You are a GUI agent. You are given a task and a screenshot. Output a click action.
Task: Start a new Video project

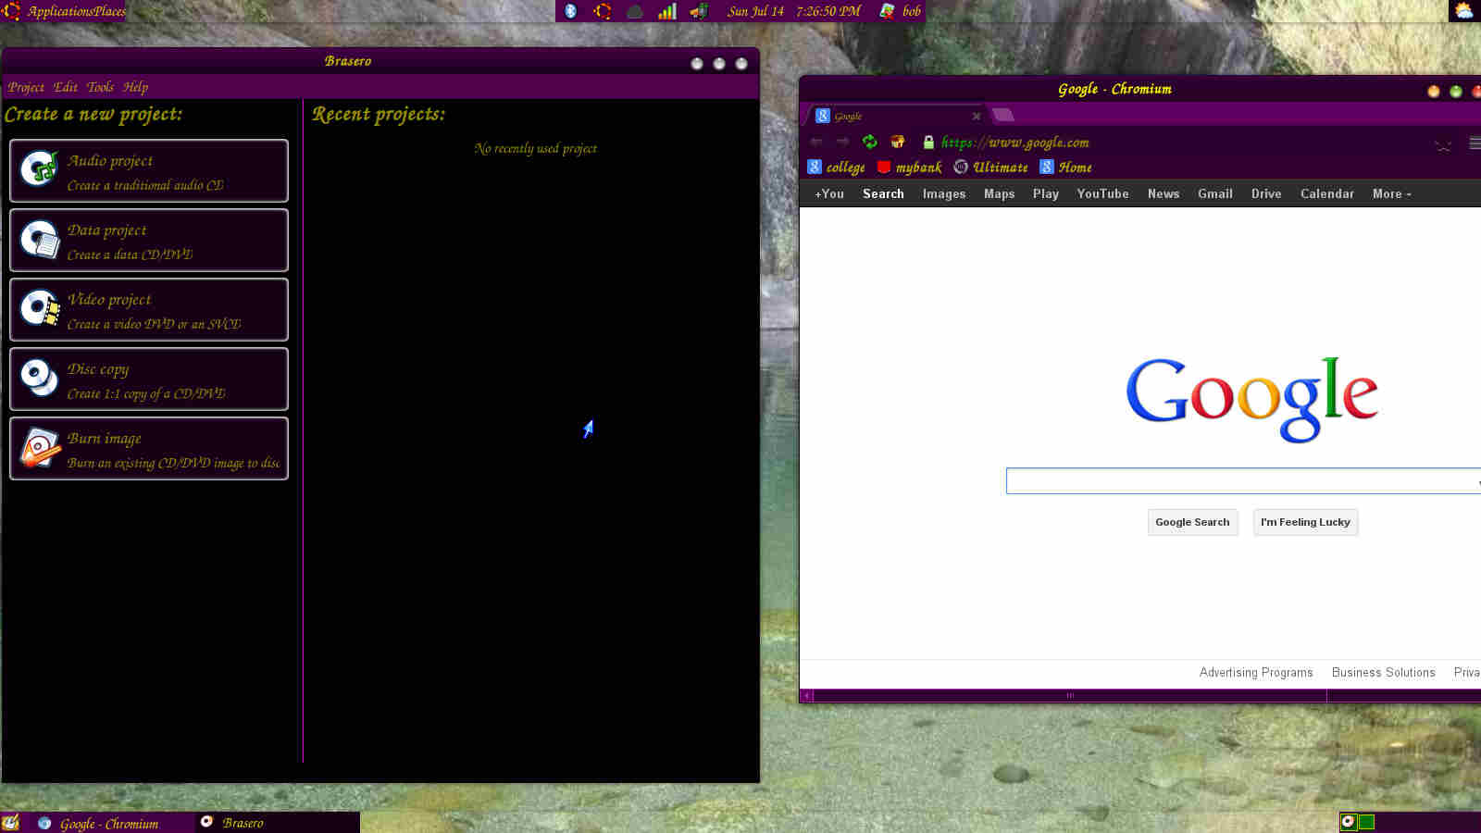[x=149, y=309]
